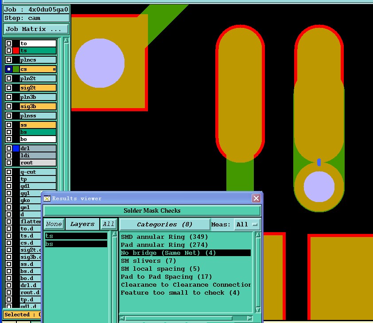Click categories horizontal scroll right arrow

pos(249,318)
